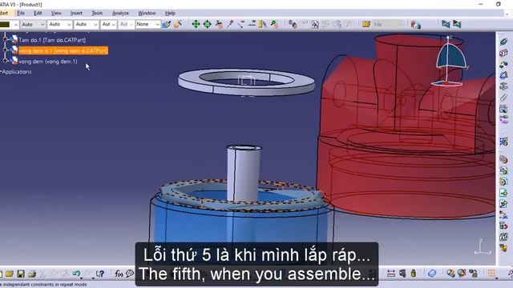Click the Snap green cross icon
Image resolution: width=513 pixels, height=288 pixels.
point(207,24)
